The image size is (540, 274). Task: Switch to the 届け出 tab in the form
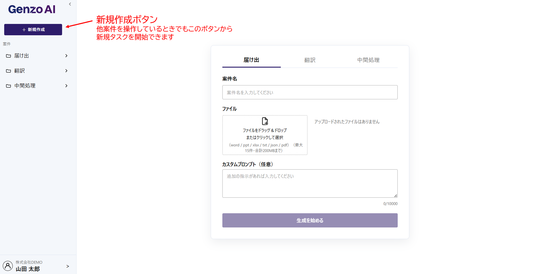tap(251, 60)
